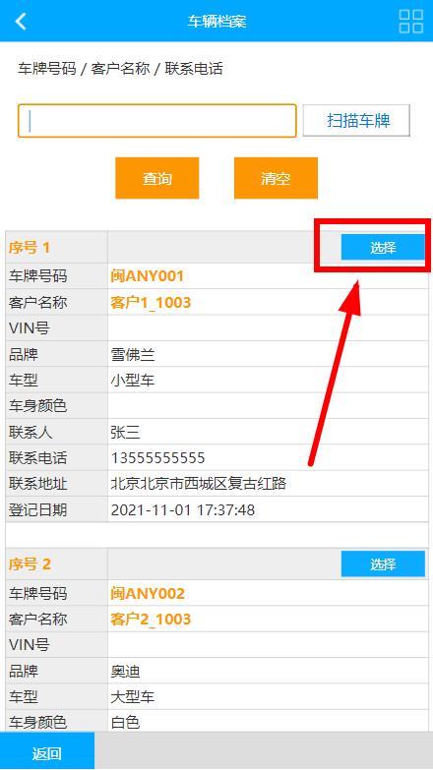Click phone number 13555555555

click(157, 458)
